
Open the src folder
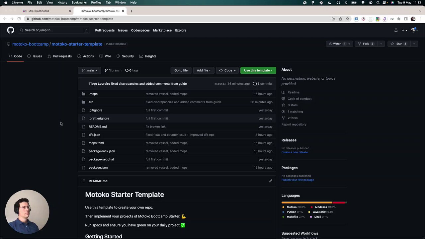[x=91, y=102]
